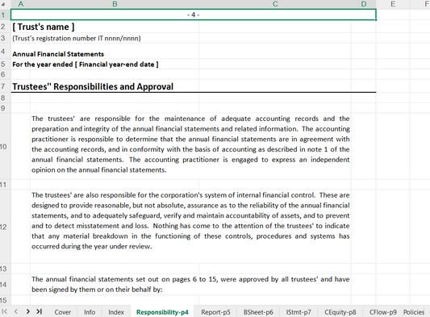This screenshot has height=317, width=430.
Task: Open the IStmt-p7 sheet tab
Action: (298, 312)
